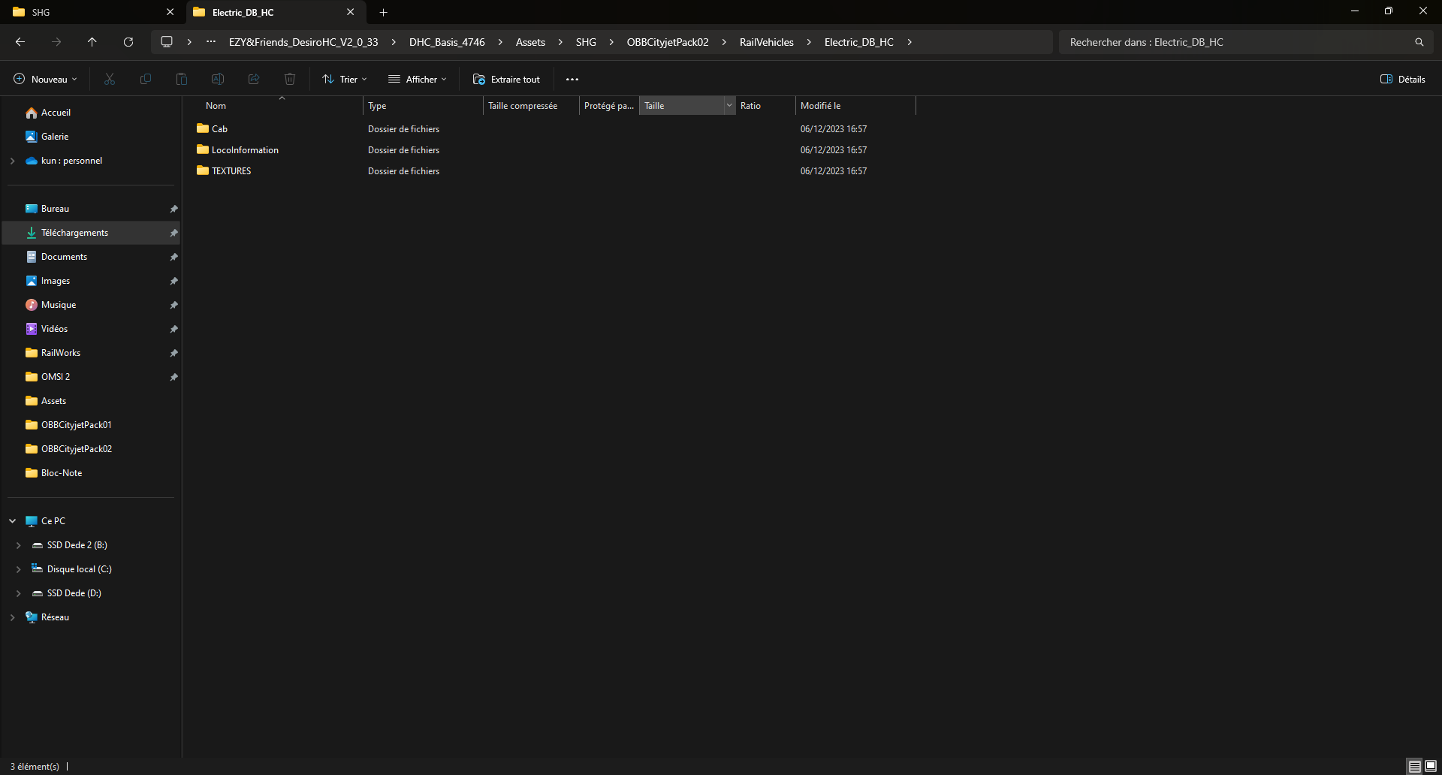Go back to the previous folder
Image resolution: width=1442 pixels, height=775 pixels.
click(x=20, y=42)
